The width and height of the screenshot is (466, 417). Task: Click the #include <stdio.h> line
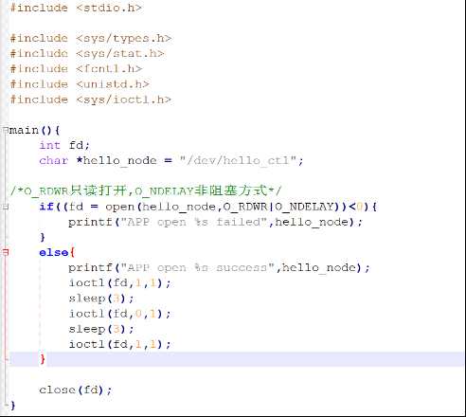click(x=76, y=8)
